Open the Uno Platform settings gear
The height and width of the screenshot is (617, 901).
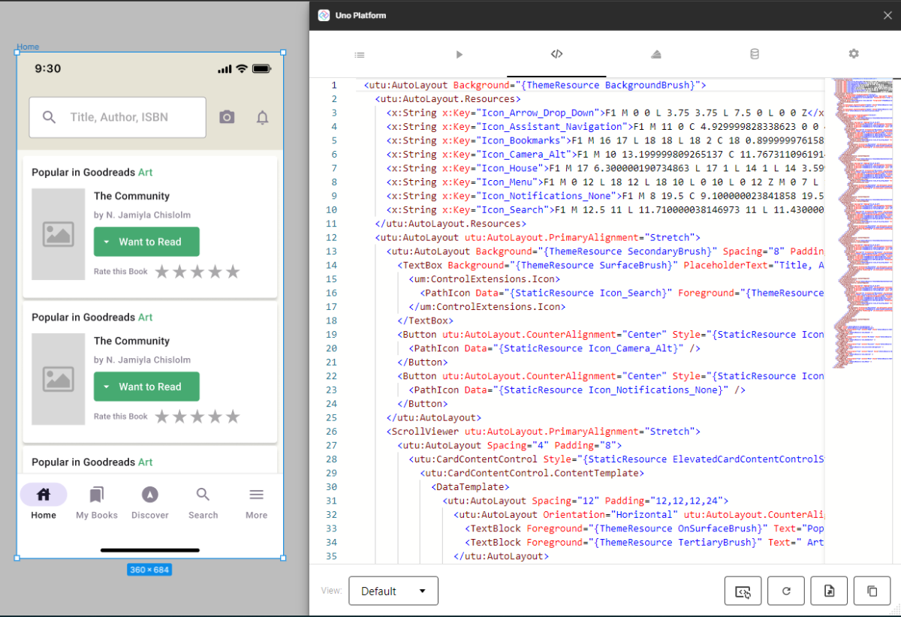point(853,54)
